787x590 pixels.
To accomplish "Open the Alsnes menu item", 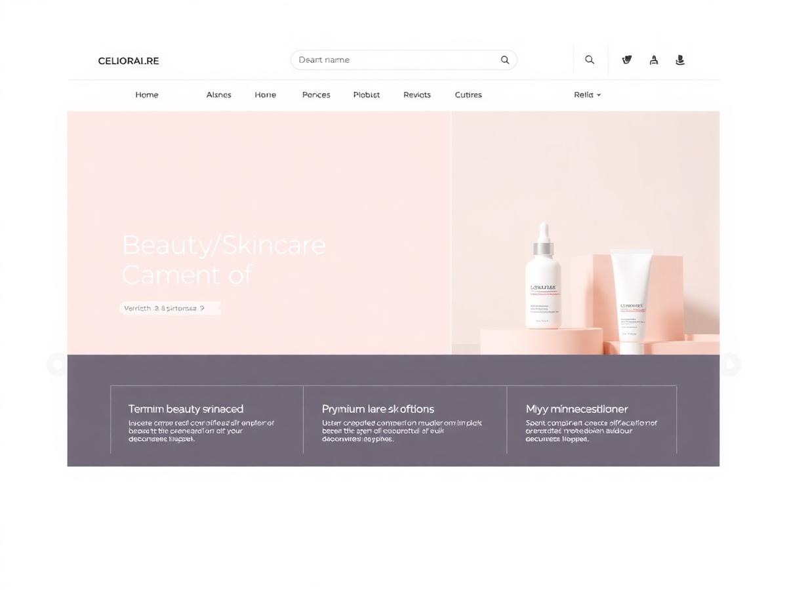I will coord(218,95).
